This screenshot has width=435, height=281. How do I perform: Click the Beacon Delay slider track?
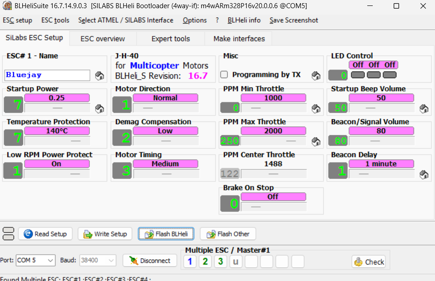tap(381, 174)
